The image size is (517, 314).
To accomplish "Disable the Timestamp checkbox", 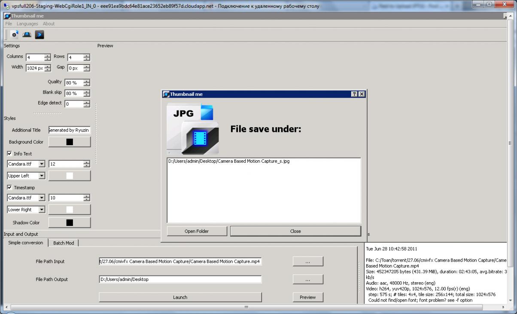I will pyautogui.click(x=10, y=187).
